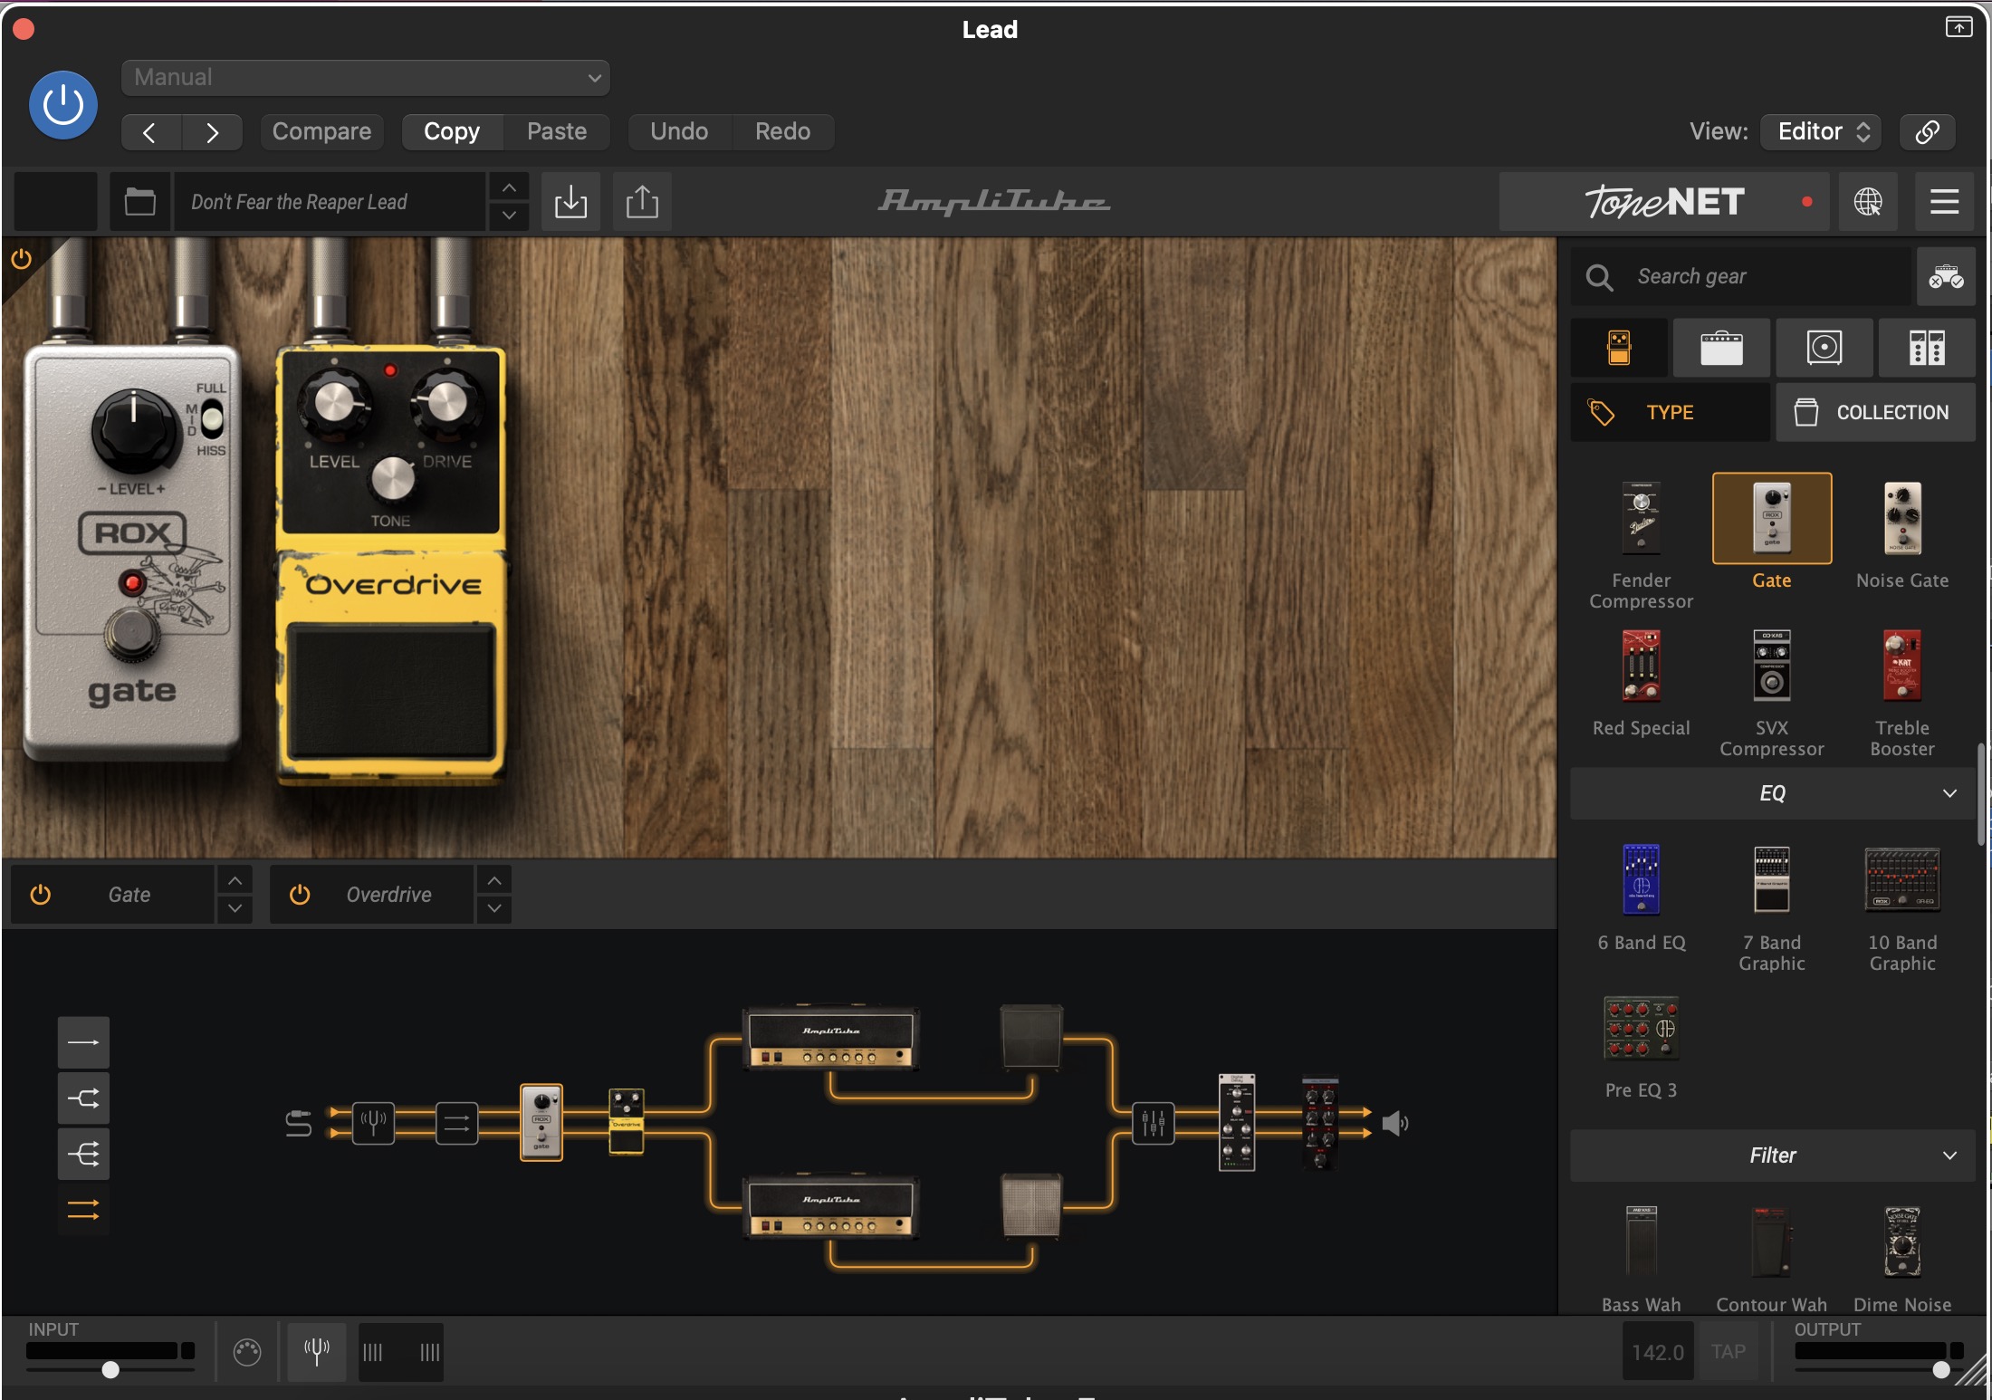Select the single serial chain routing icon
The image size is (1992, 1400).
(83, 1042)
